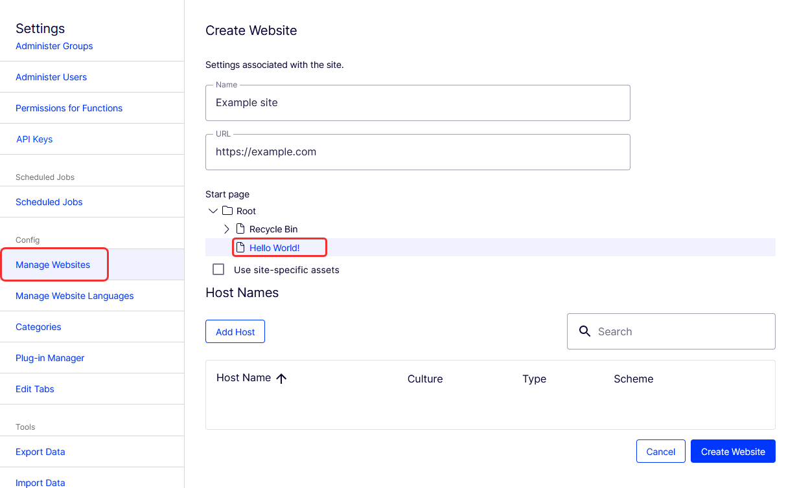The height and width of the screenshot is (488, 786).
Task: Sort by Culture column header
Action: pyautogui.click(x=425, y=379)
